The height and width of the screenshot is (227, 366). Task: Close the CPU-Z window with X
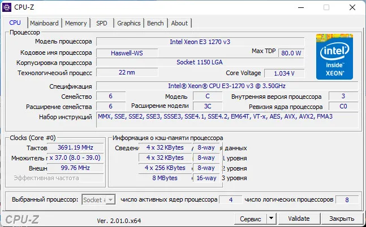(x=352, y=7)
